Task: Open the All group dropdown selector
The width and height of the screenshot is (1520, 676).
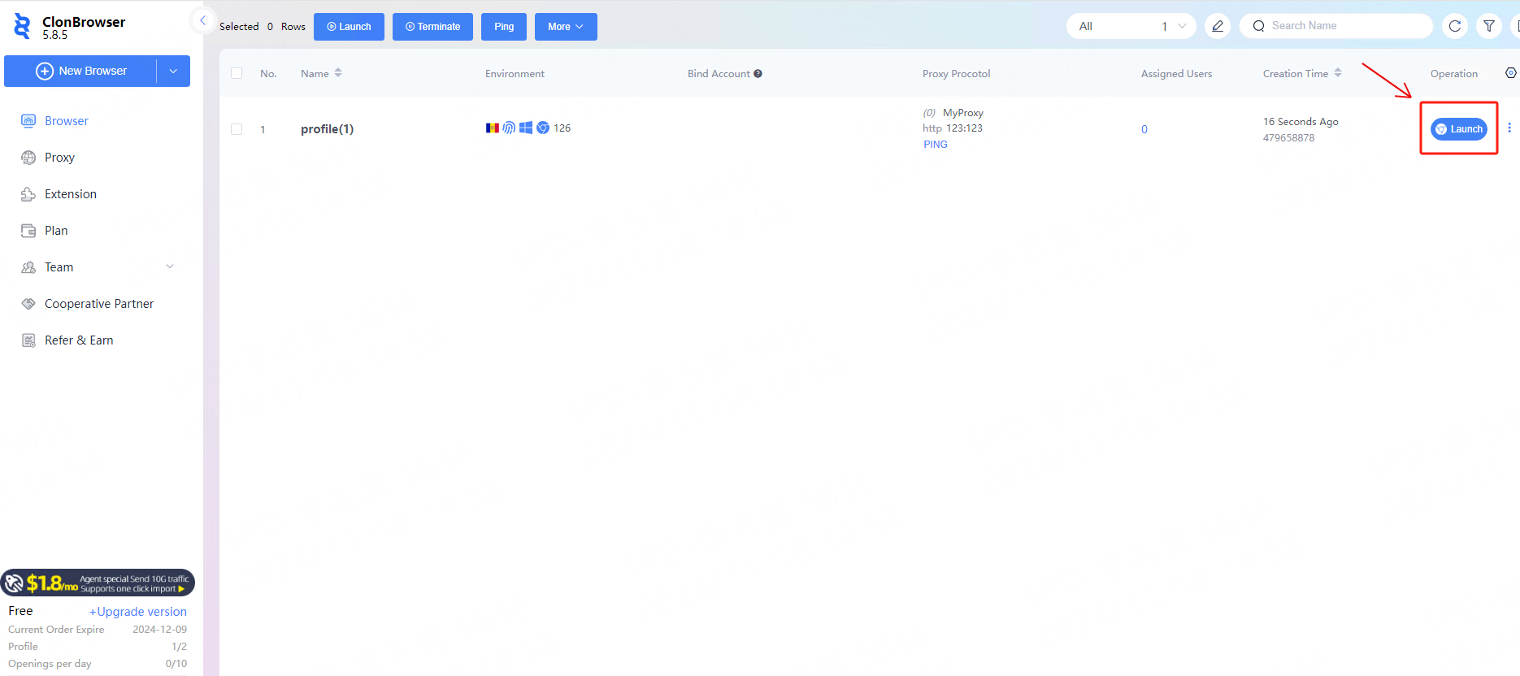Action: point(1131,26)
